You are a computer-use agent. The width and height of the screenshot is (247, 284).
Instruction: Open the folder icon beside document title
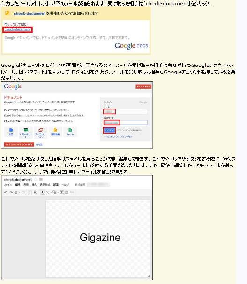[x=41, y=179]
